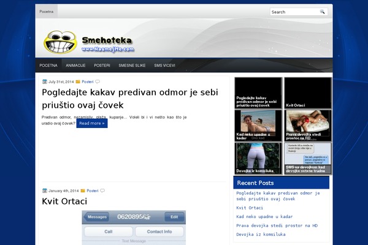Go to POCETNA in the main navigation
This screenshot has height=245, width=368.
point(48,66)
